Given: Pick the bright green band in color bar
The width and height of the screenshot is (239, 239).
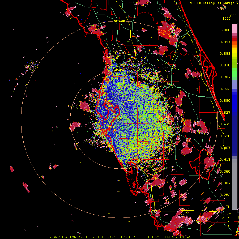Looking at the screenshot, I should [234, 72].
